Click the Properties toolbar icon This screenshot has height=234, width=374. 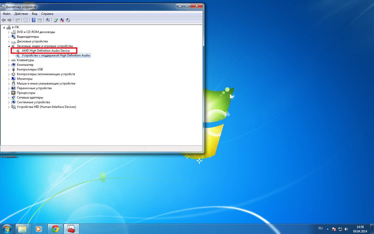tap(25, 20)
